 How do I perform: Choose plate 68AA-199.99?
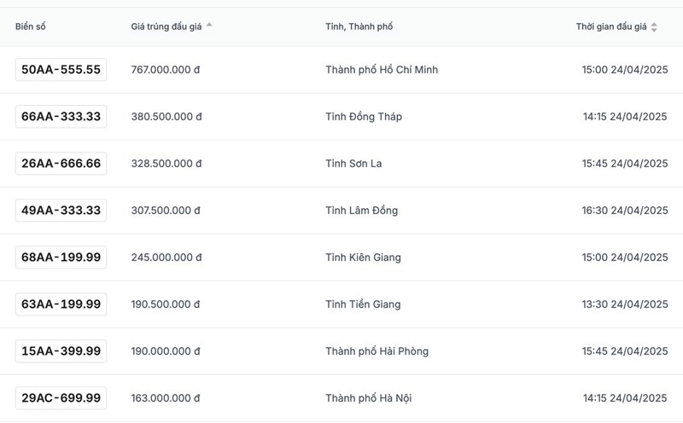tap(61, 258)
